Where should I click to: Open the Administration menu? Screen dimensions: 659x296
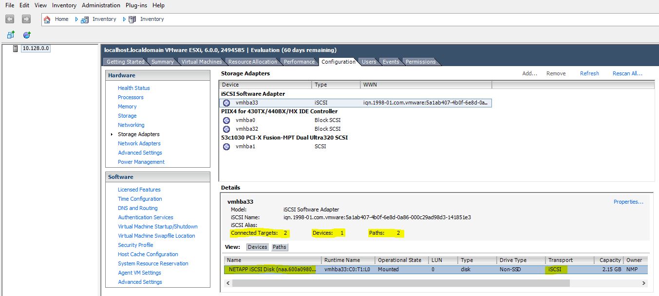coord(101,5)
